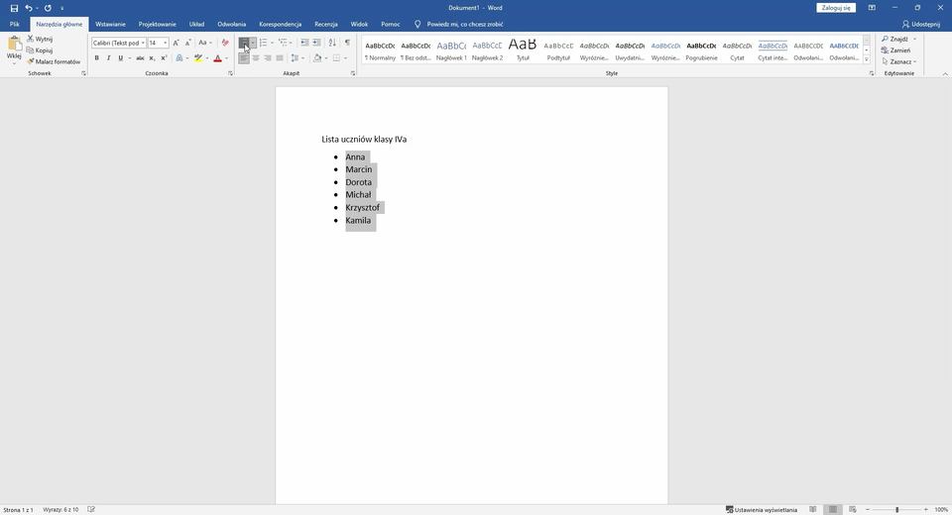The height and width of the screenshot is (515, 952).
Task: Click the bullet list button
Action: [x=244, y=43]
